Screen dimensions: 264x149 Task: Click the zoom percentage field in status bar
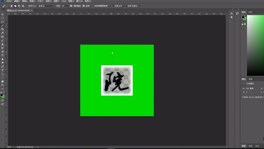point(9,147)
